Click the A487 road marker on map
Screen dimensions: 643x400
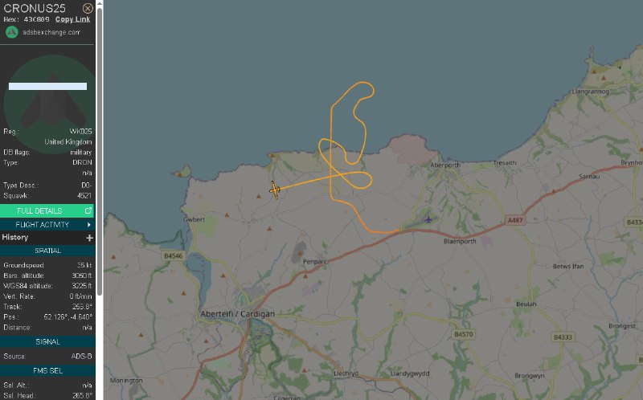[x=515, y=220]
